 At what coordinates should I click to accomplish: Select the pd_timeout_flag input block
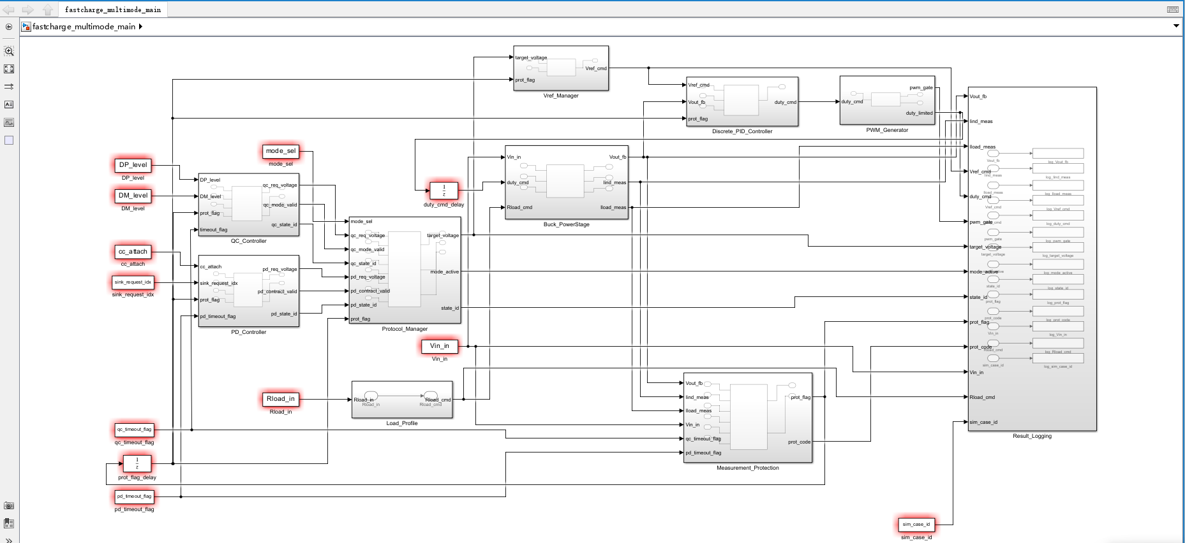click(134, 496)
